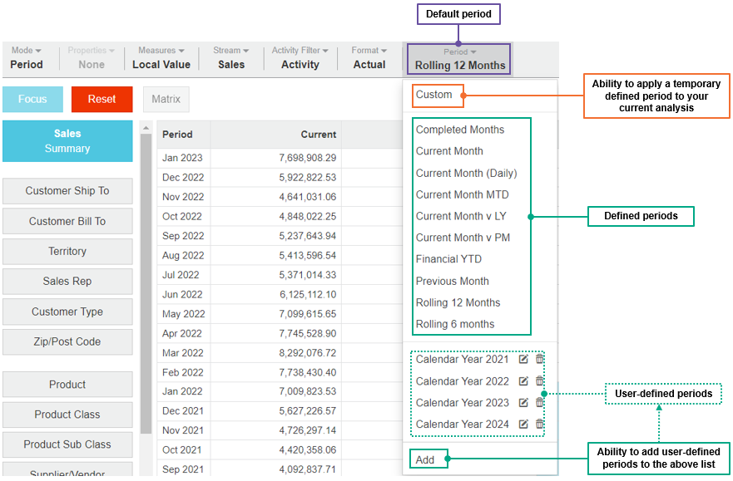
Task: Select Current Month v LY period
Action: click(461, 216)
